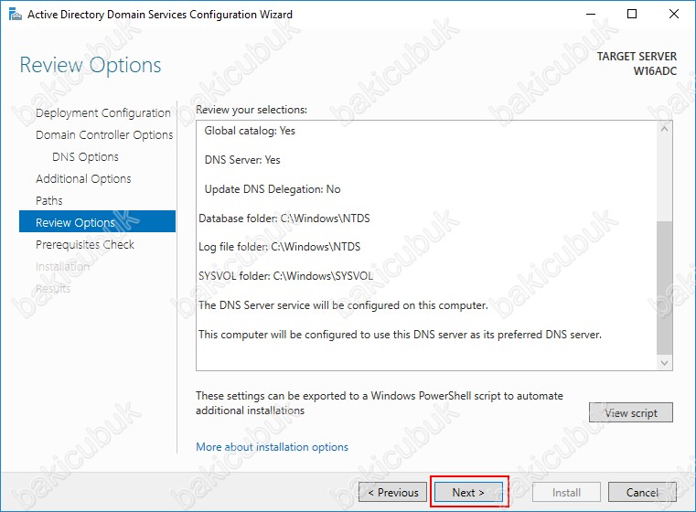Close the wizard window

click(675, 14)
